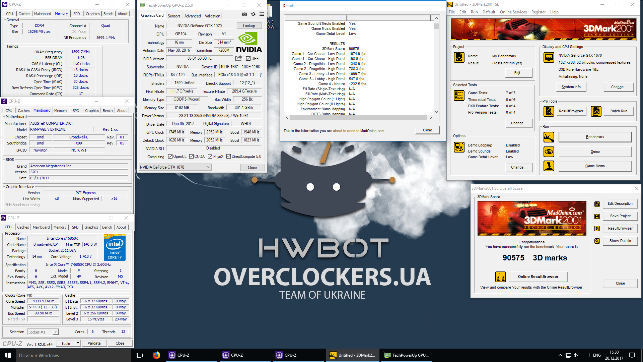The image size is (643, 362).
Task: Click the Options icon in 3DMark2001
Action: [459, 147]
